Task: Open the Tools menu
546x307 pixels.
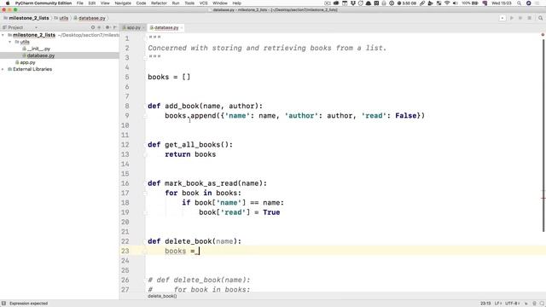Action: [189, 3]
